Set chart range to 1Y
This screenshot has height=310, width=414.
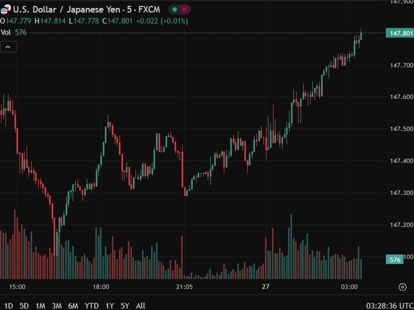[110, 305]
